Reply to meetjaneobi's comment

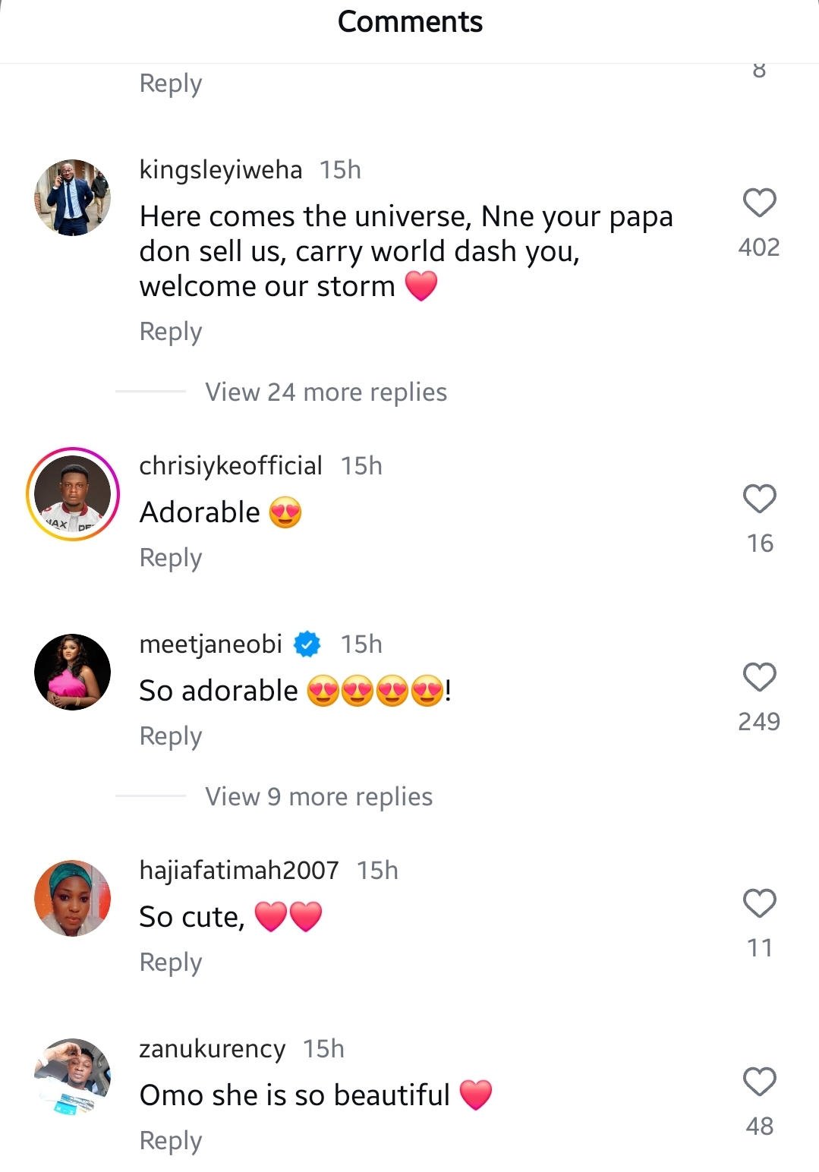171,736
